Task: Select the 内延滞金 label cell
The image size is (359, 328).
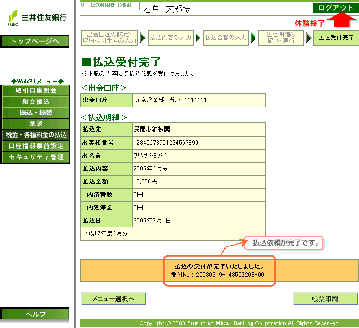Action: point(107,208)
